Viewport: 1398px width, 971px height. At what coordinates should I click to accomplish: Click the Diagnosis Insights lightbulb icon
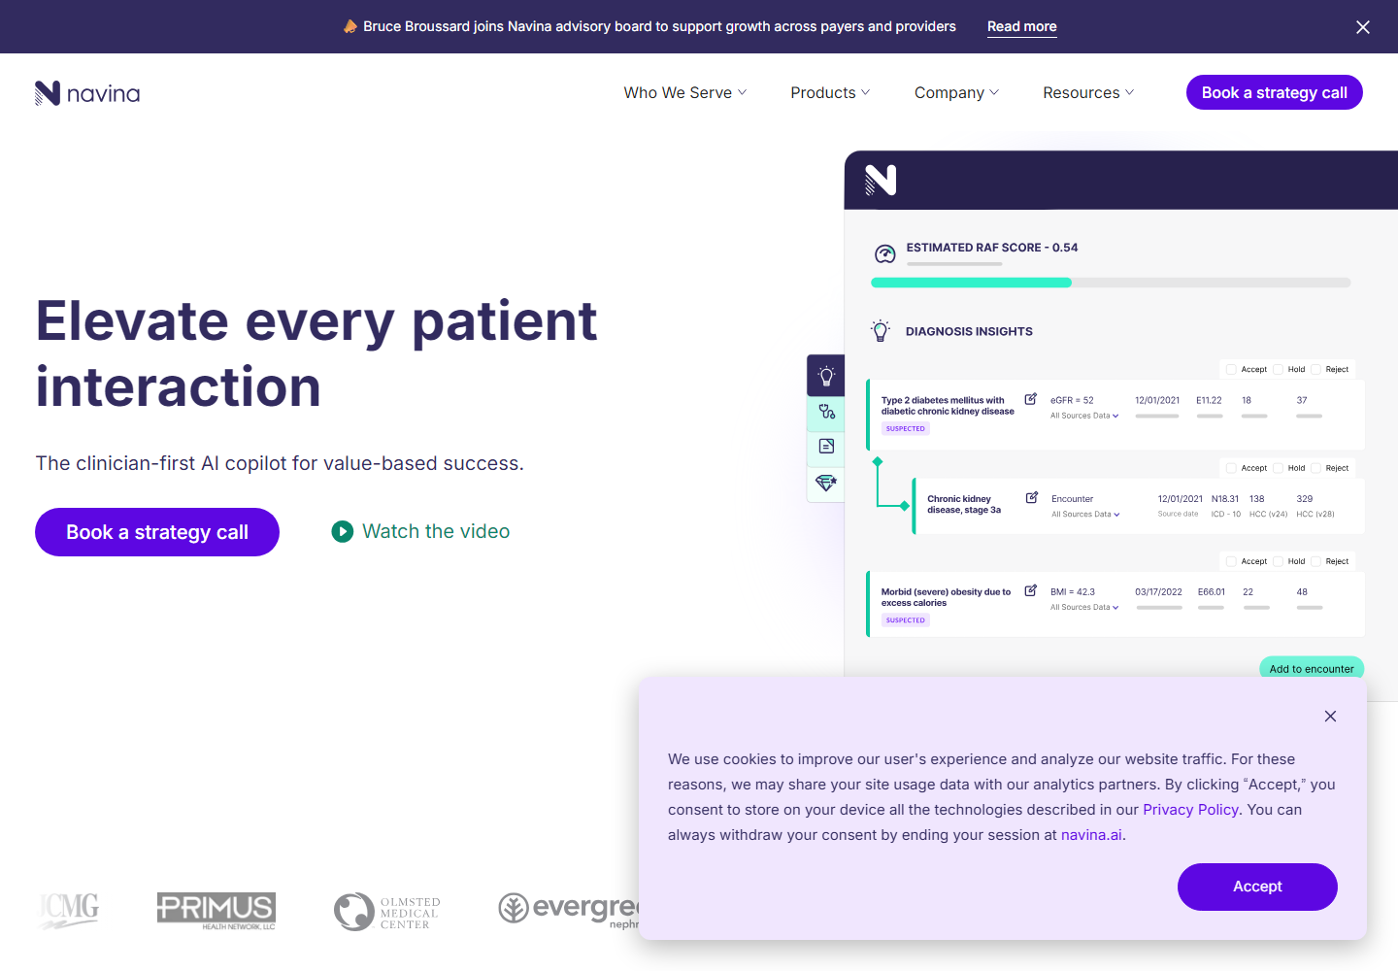point(881,331)
